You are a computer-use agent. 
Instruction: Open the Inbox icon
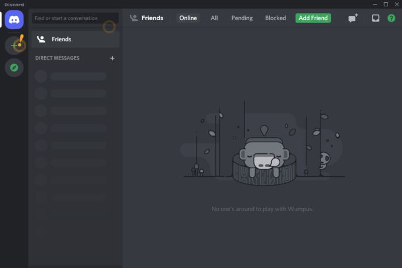[376, 18]
